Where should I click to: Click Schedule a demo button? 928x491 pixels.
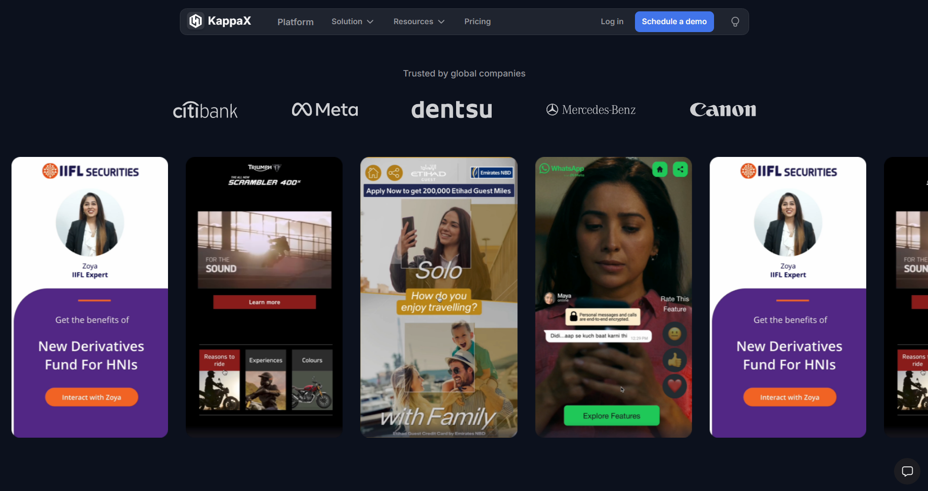pyautogui.click(x=674, y=22)
